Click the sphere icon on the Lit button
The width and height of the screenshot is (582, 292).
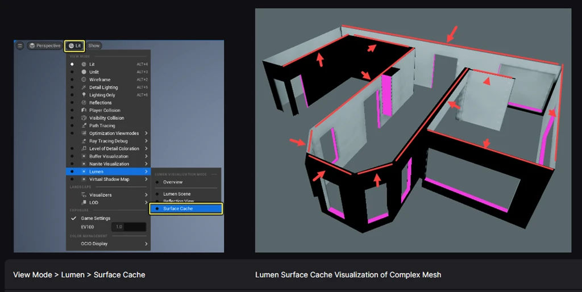(x=71, y=45)
